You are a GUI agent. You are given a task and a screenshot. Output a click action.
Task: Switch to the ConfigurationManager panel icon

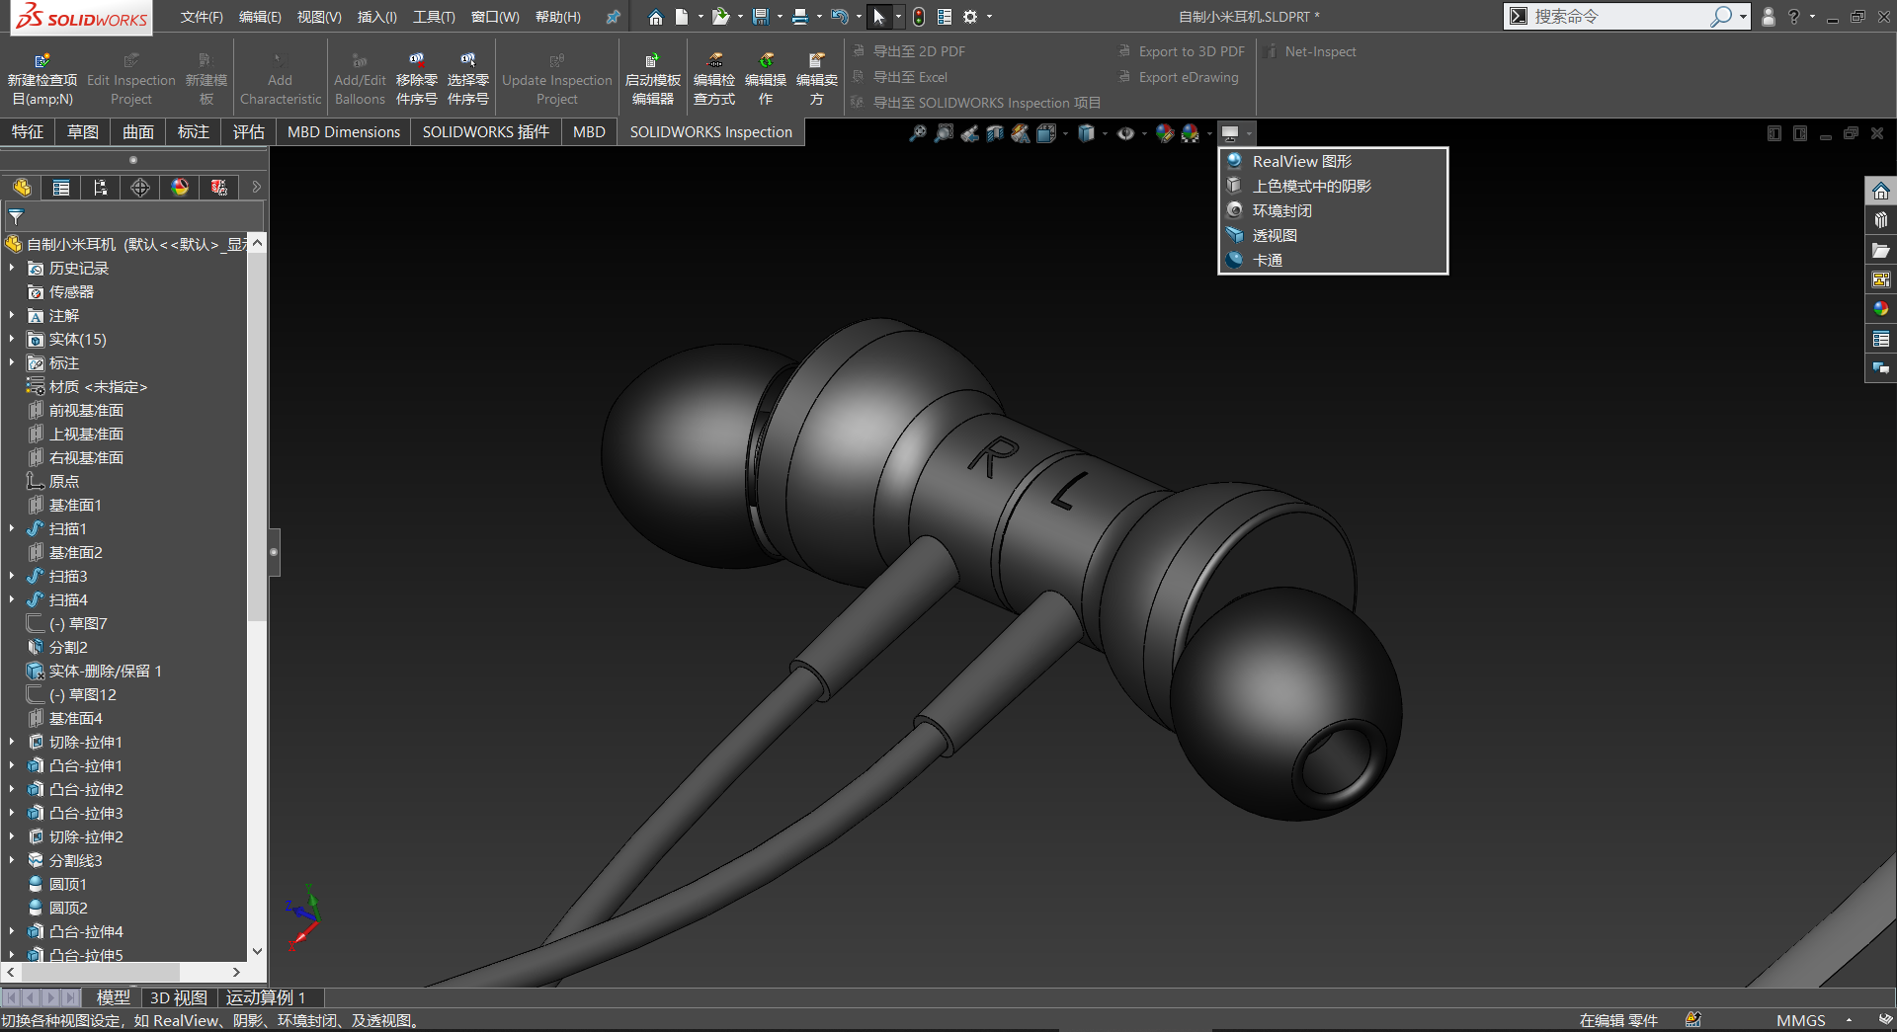click(101, 188)
